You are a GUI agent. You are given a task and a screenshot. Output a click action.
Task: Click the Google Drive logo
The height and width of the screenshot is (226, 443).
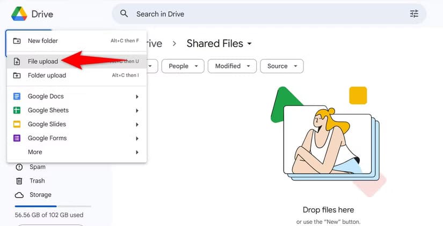(19, 14)
